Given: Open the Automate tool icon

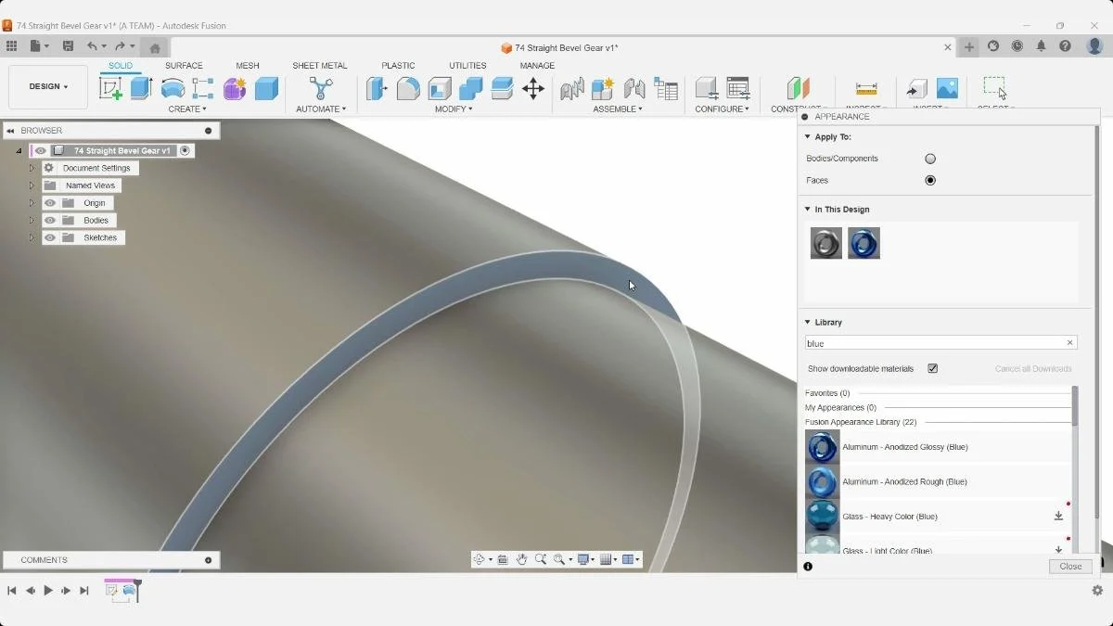Looking at the screenshot, I should click(x=321, y=88).
